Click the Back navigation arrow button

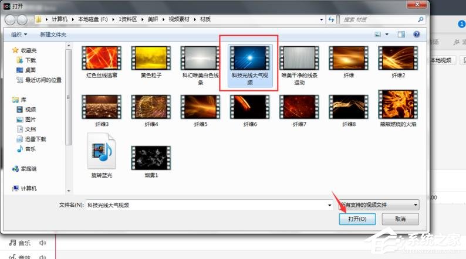tap(10, 20)
